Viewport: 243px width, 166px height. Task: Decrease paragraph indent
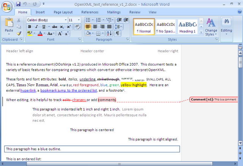(x=119, y=20)
